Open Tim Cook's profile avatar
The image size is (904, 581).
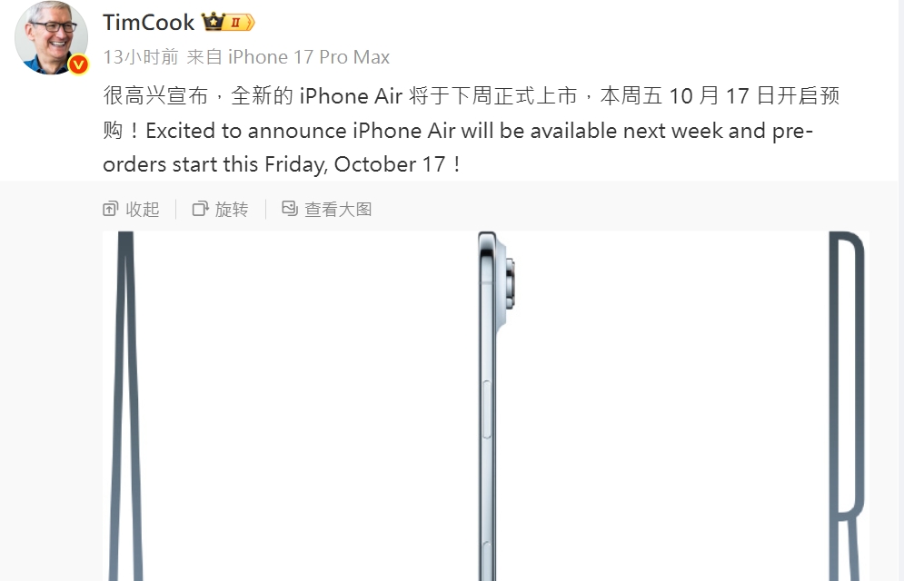point(51,37)
